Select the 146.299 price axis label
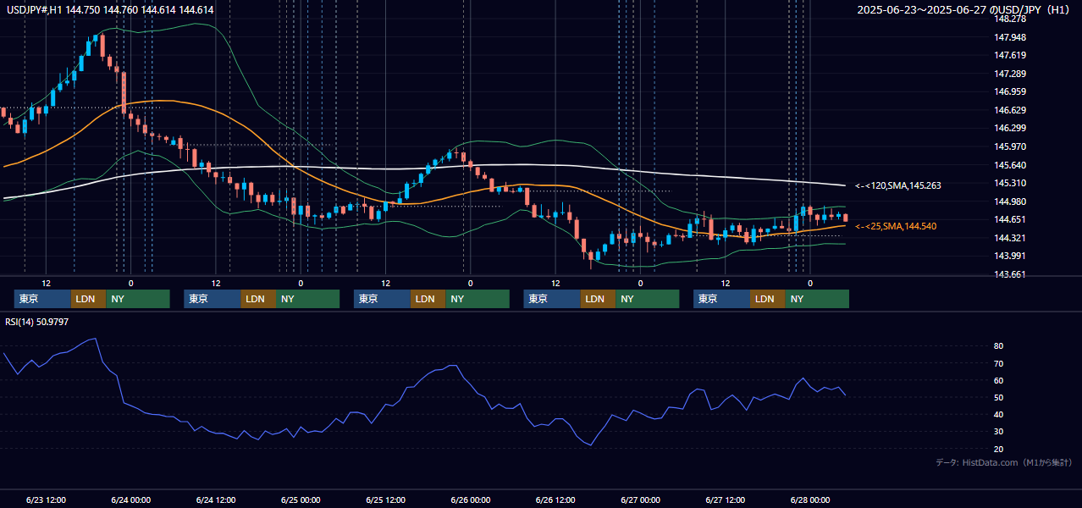Image resolution: width=1082 pixels, height=508 pixels. (x=1008, y=128)
